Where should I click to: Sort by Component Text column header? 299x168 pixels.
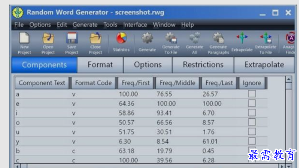42,83
